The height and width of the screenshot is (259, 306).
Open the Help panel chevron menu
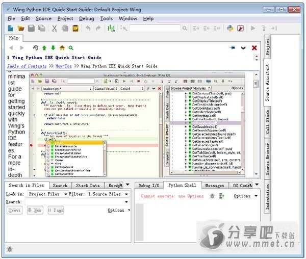coord(243,48)
